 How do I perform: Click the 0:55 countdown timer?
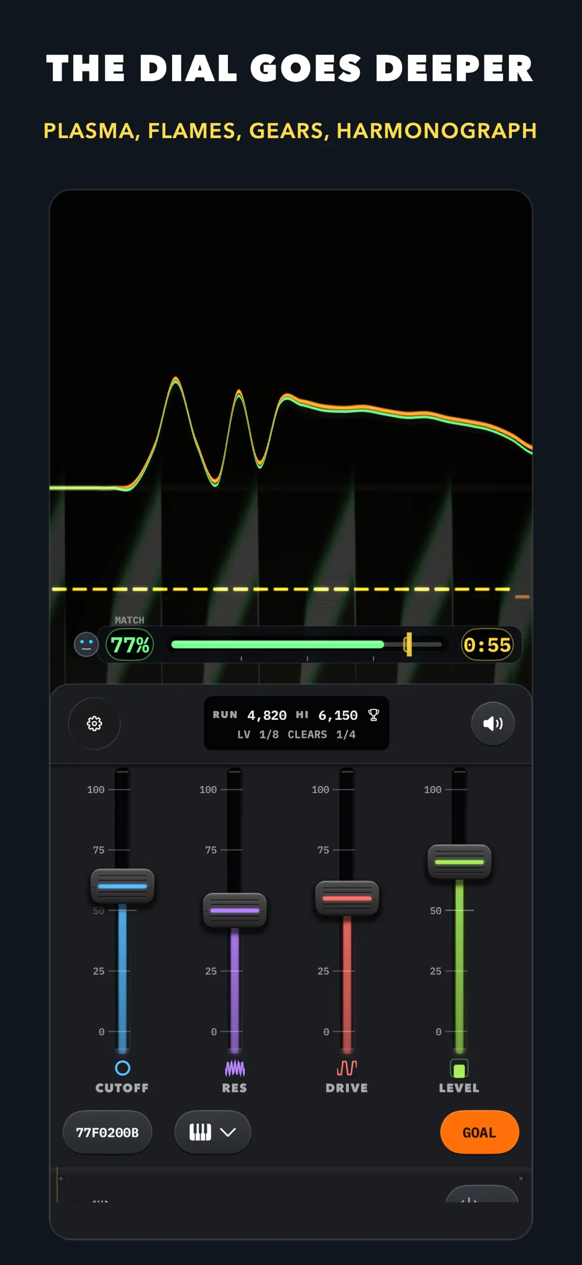point(487,644)
